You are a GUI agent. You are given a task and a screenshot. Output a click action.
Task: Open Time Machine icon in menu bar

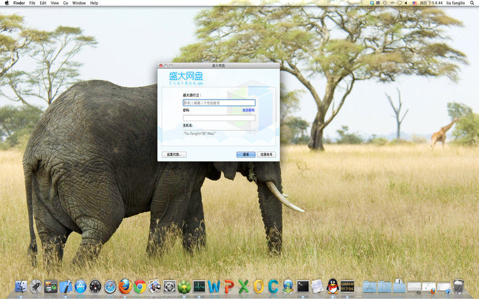coord(384,3)
